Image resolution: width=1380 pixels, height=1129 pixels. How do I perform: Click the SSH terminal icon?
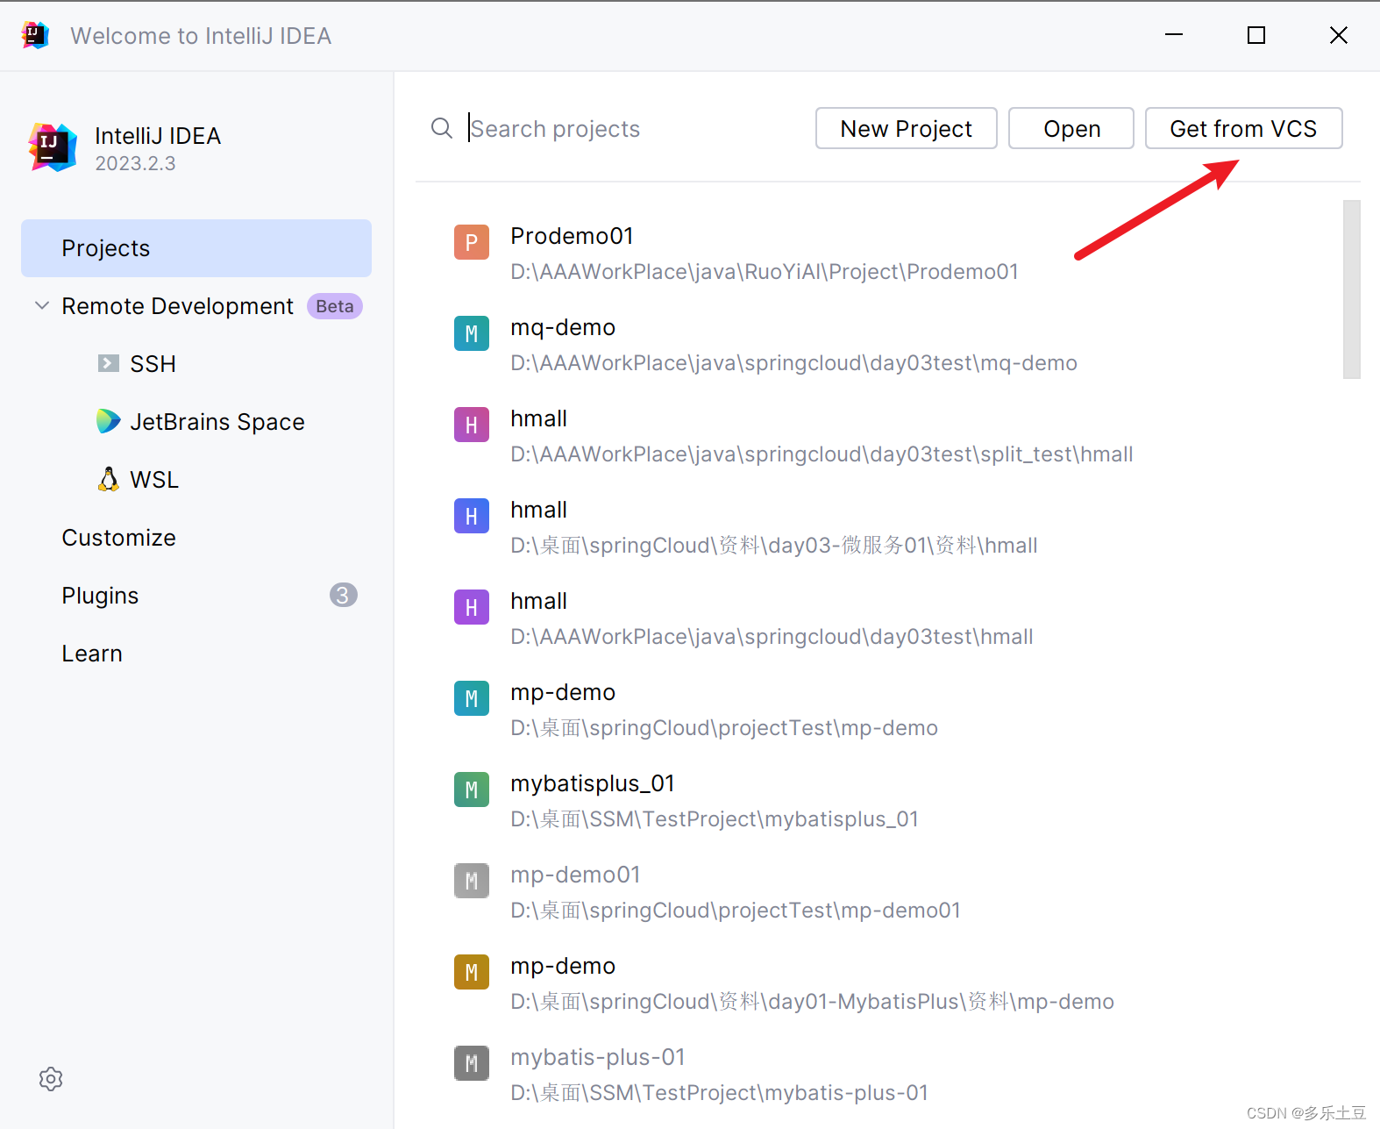(x=109, y=363)
